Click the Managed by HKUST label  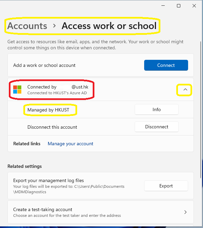coord(48,110)
